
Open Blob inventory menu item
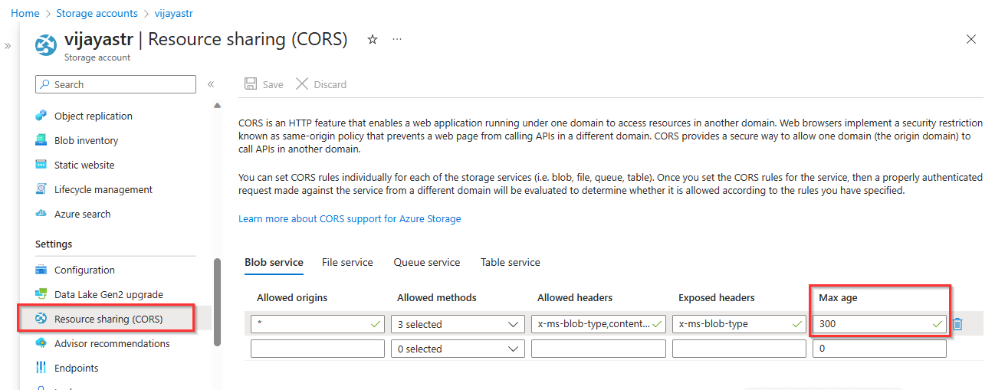click(x=87, y=140)
